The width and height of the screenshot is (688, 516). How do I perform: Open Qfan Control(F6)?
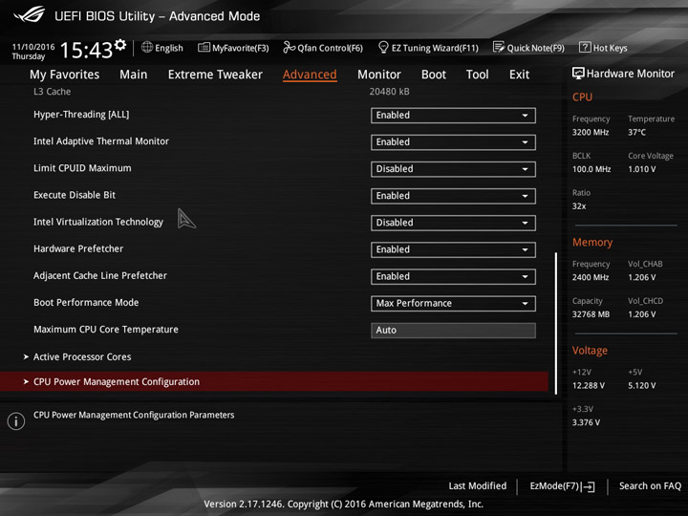pos(323,48)
